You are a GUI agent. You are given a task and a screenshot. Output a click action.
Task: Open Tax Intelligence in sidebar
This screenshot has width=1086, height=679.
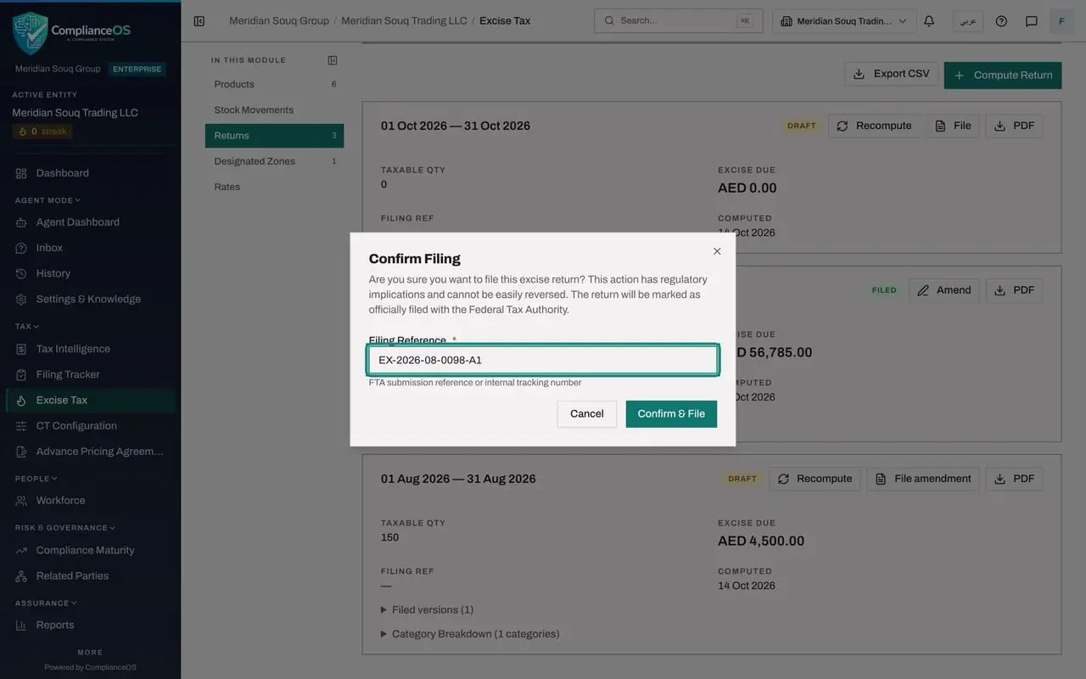[90, 349]
